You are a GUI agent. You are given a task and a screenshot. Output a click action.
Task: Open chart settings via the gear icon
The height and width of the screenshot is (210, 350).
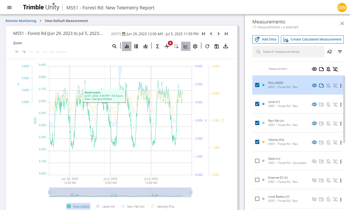(x=195, y=46)
